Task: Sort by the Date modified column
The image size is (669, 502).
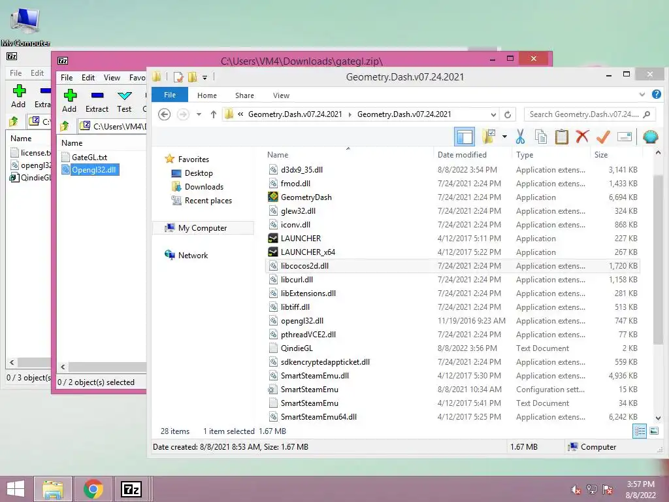Action: (x=462, y=154)
